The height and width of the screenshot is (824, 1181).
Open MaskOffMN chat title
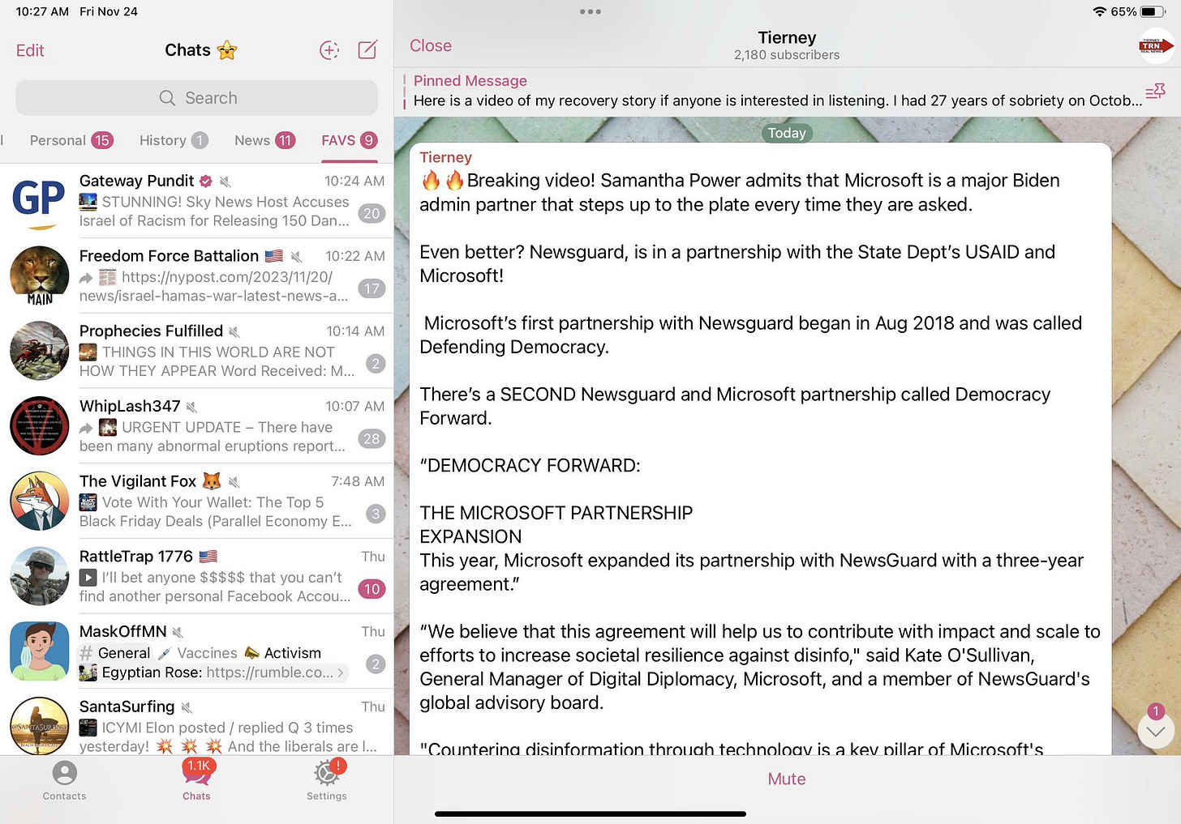pyautogui.click(x=123, y=631)
